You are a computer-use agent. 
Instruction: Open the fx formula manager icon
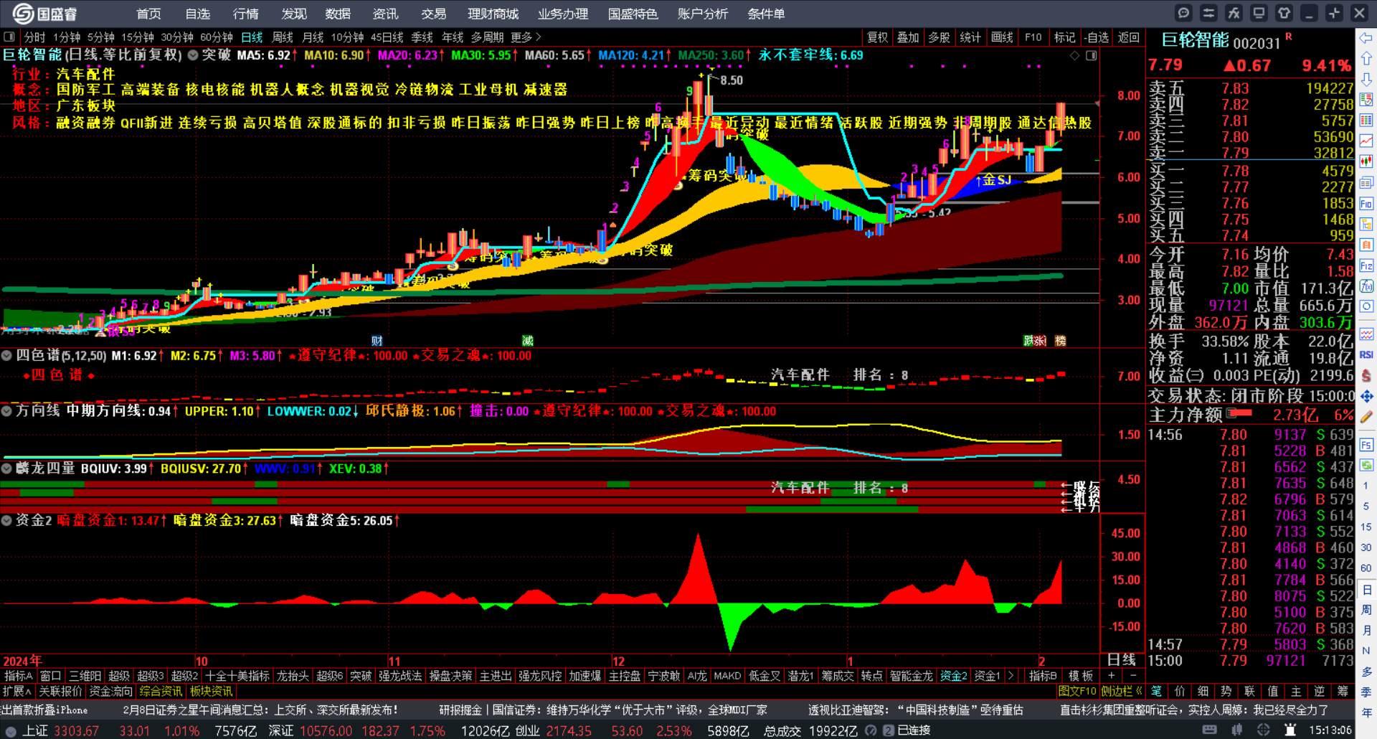(1234, 13)
